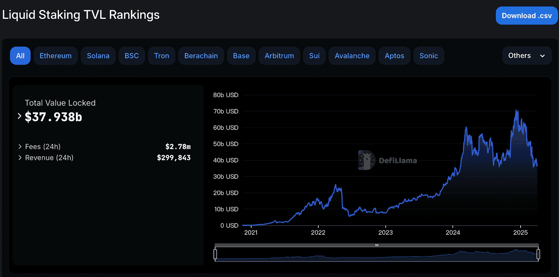This screenshot has width=559, height=277.
Task: Switch to the Solana chain filter
Action: point(98,56)
